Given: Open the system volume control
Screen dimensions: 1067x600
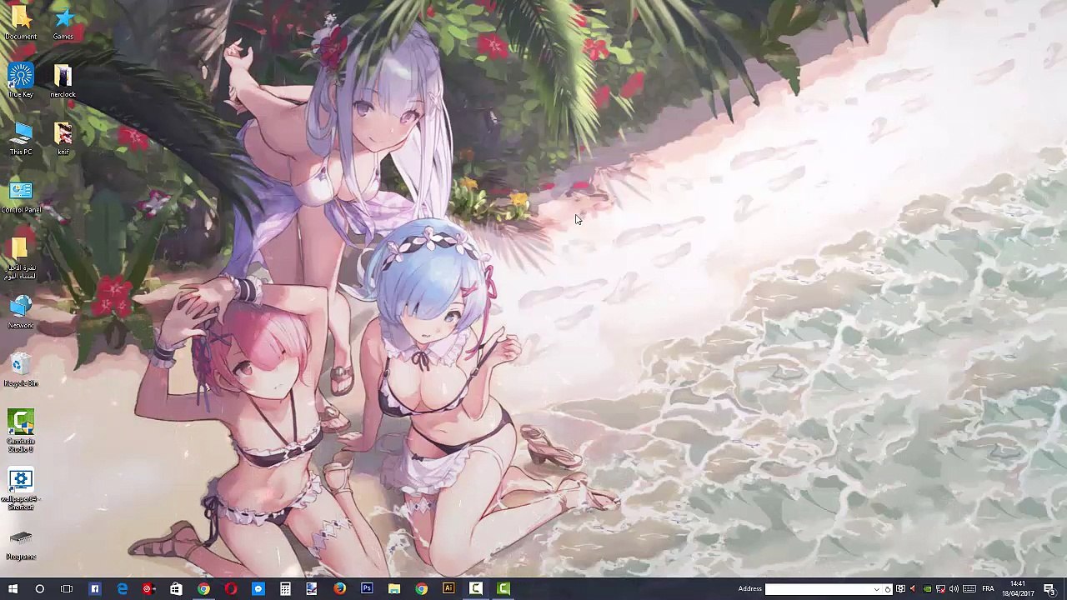Looking at the screenshot, I should (x=954, y=589).
